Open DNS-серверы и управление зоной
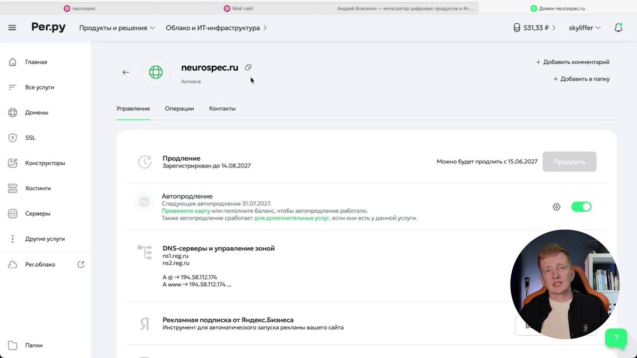The width and height of the screenshot is (637, 358). pos(219,248)
